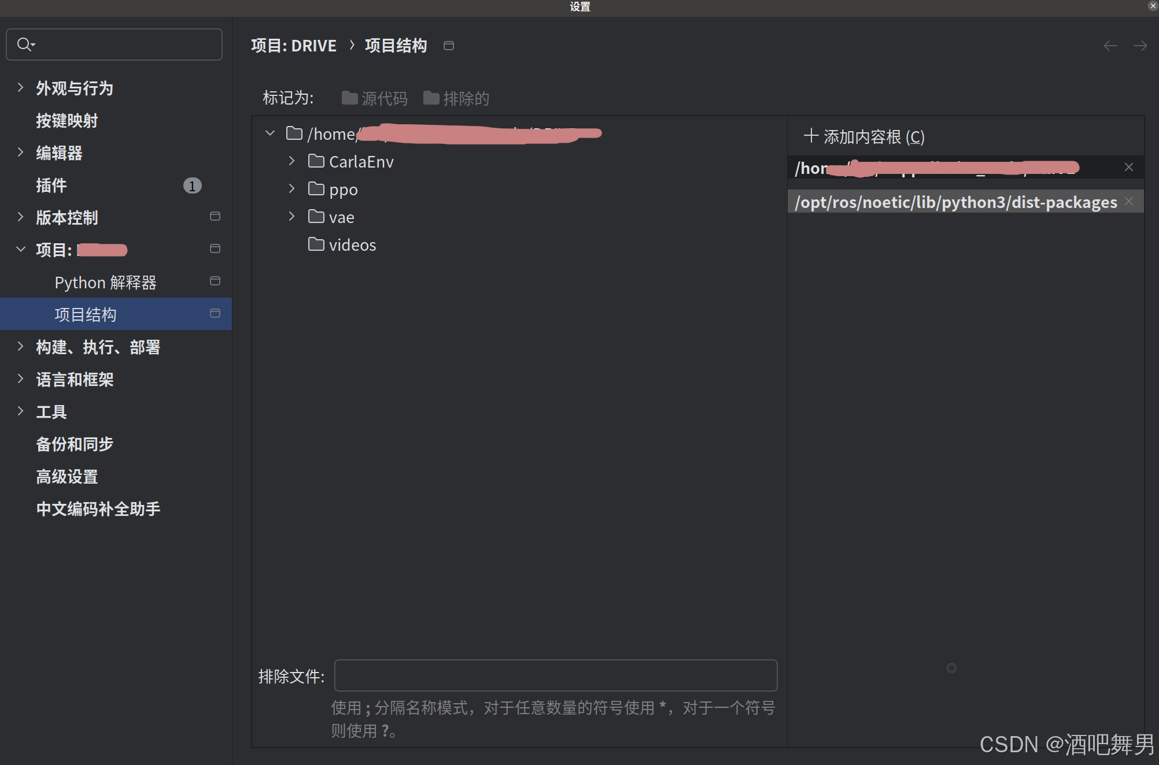Click the videos folder icon in tree
1159x765 pixels.
(316, 244)
